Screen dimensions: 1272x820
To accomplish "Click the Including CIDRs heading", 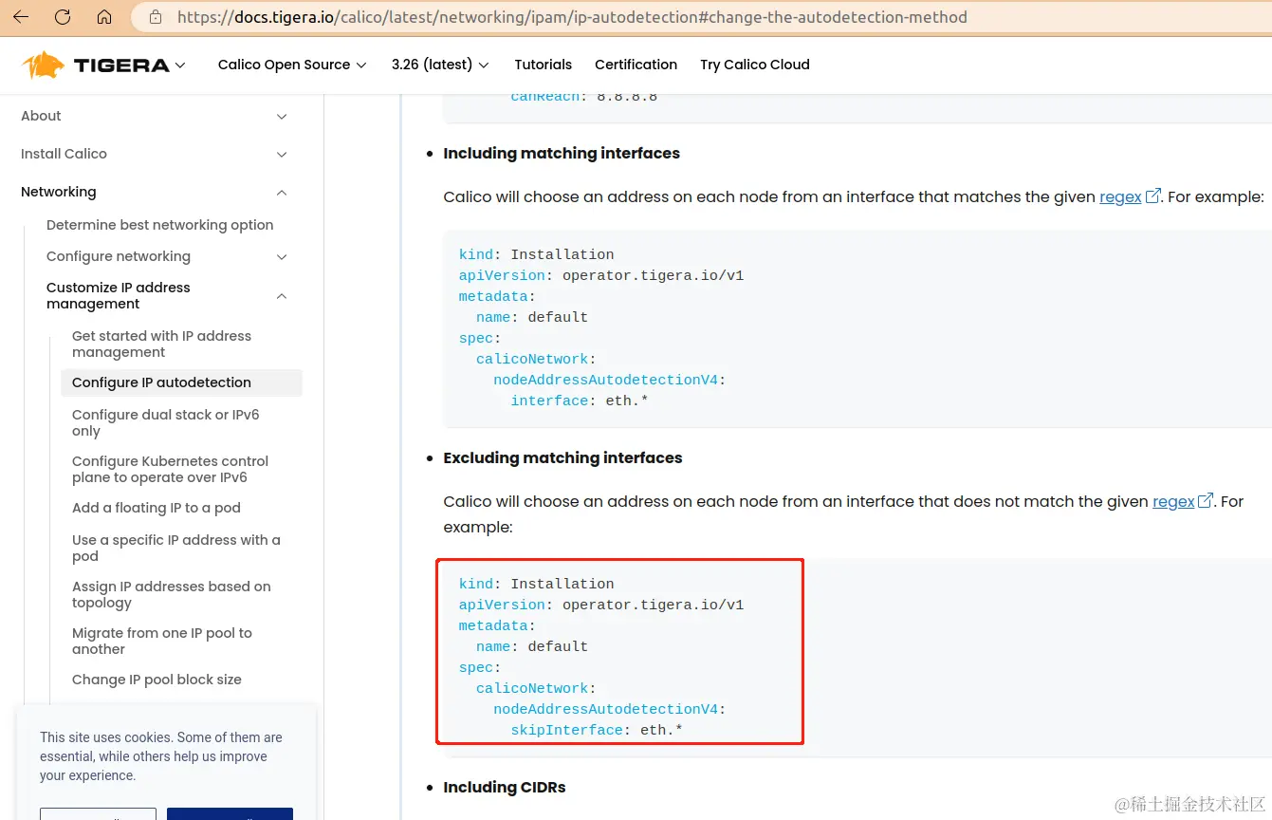I will click(x=505, y=787).
